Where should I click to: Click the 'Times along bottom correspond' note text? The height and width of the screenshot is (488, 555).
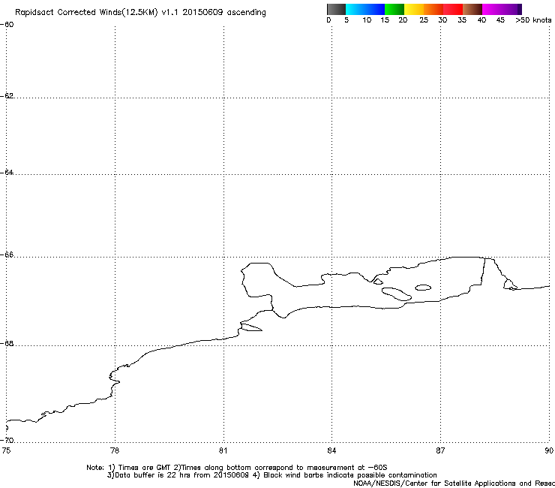[x=239, y=468]
